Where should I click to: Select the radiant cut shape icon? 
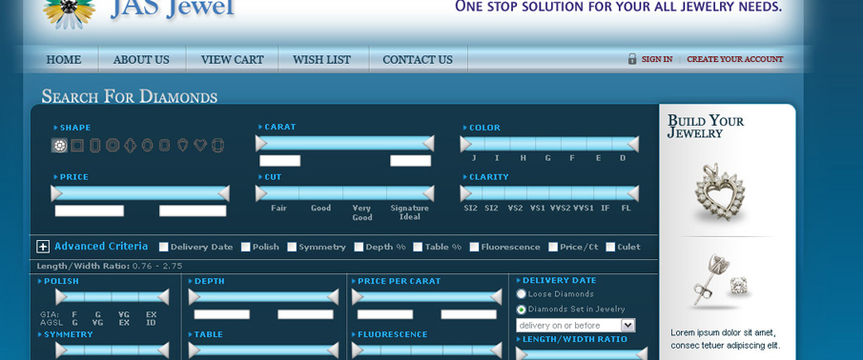tap(165, 145)
